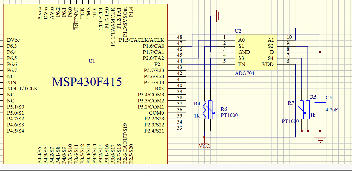Click the P5.7/R33 pin name
This screenshot has width=352, height=171.
(154, 70)
